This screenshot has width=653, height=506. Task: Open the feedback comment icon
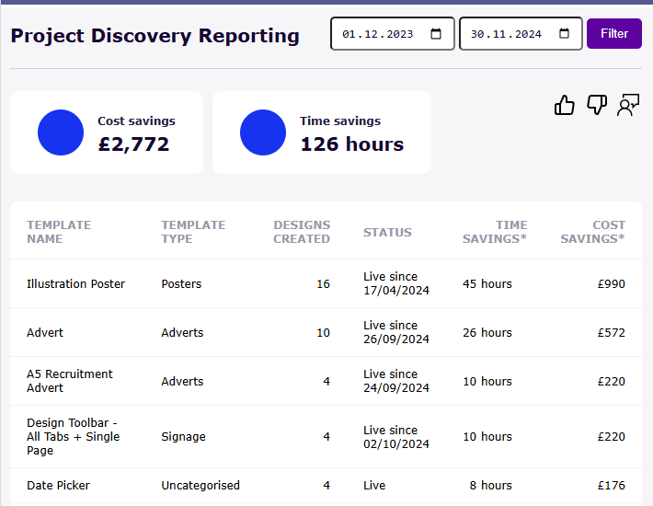(x=629, y=106)
